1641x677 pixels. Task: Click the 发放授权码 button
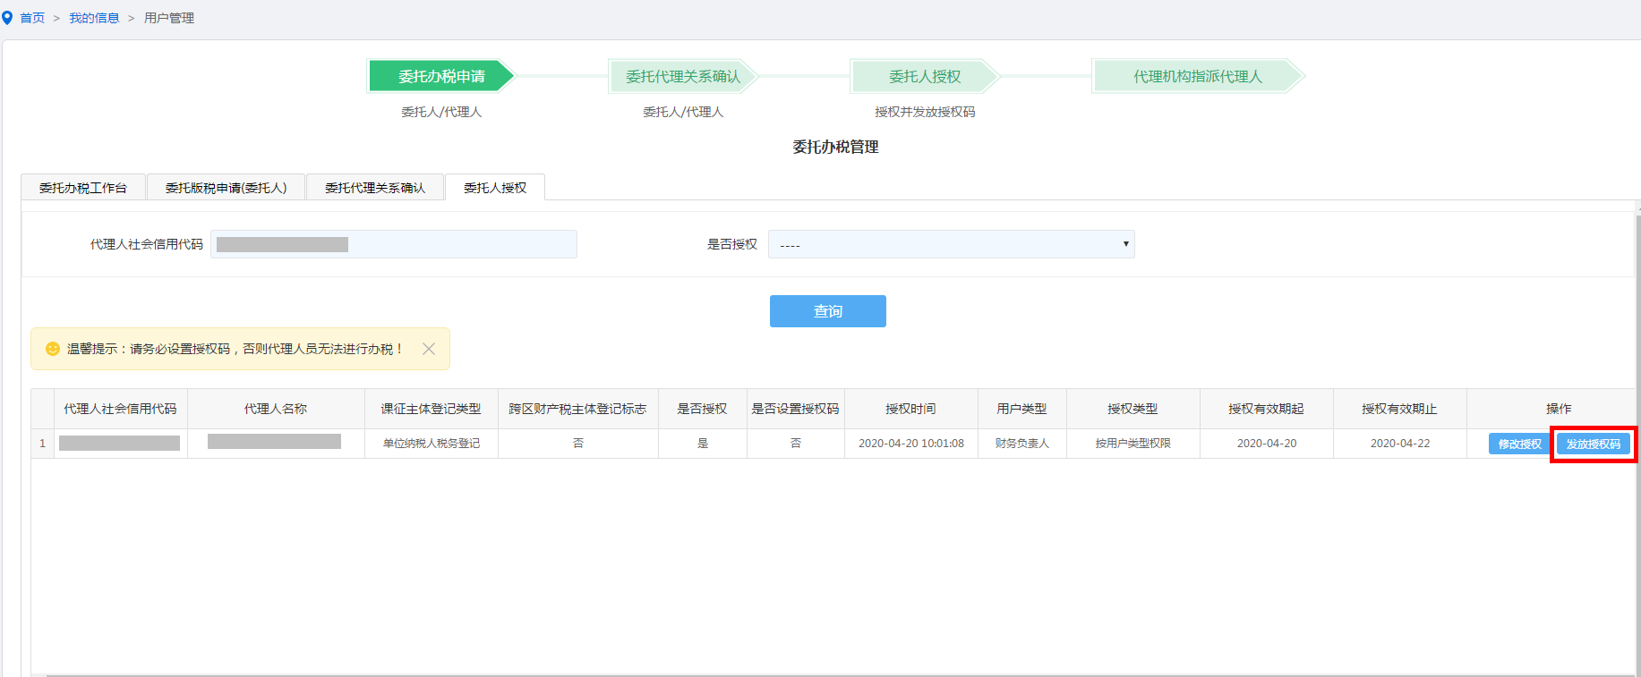(x=1593, y=444)
